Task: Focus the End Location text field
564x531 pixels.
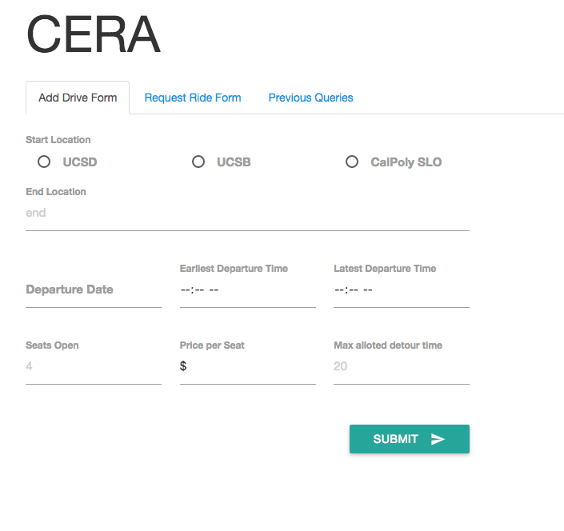Action: (x=247, y=214)
